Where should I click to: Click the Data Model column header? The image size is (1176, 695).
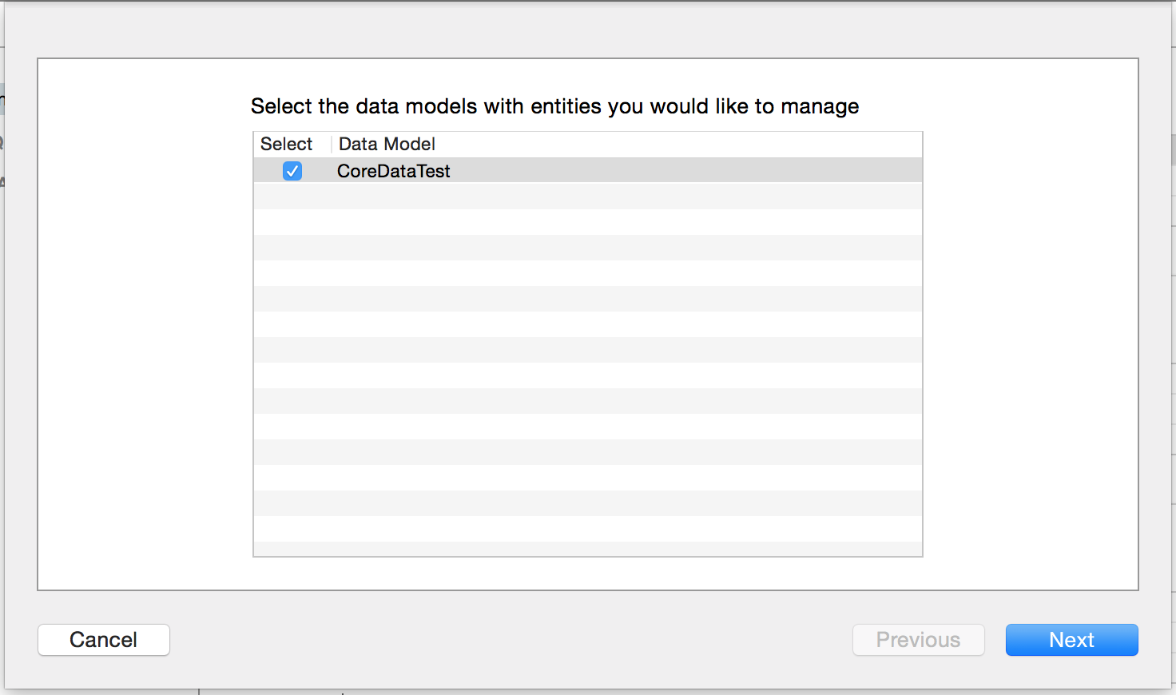click(387, 144)
